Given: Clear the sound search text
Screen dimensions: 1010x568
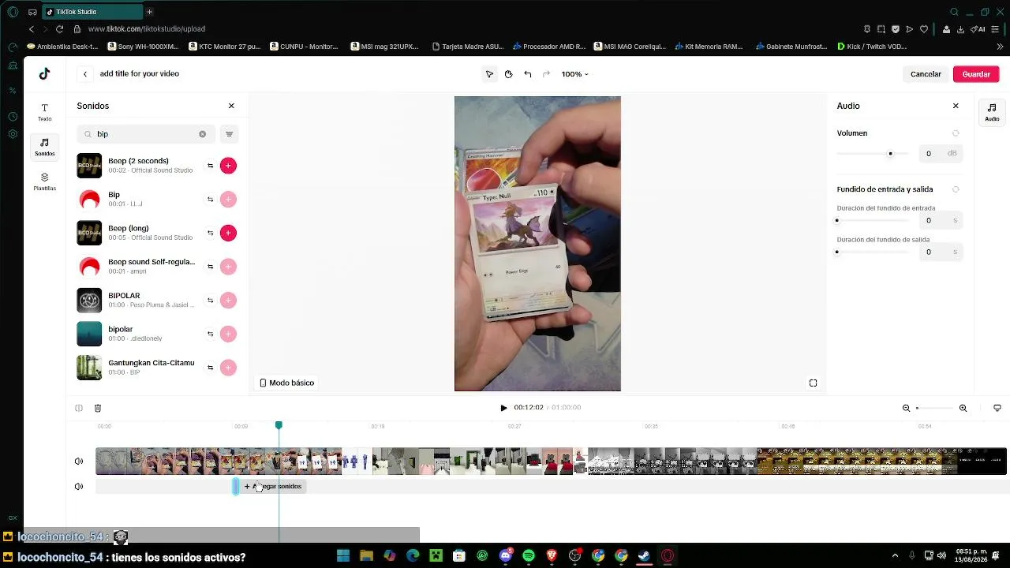Looking at the screenshot, I should tap(202, 134).
